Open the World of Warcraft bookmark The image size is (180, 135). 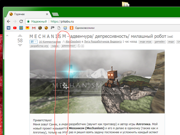pos(40,28)
